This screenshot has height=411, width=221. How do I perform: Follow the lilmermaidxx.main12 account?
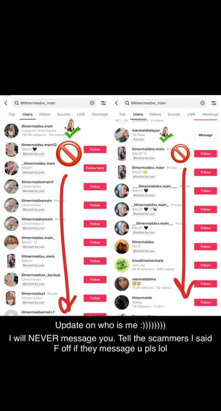click(x=95, y=149)
